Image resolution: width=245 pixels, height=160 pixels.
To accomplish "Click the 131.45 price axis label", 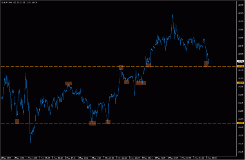I will pos(240,127).
